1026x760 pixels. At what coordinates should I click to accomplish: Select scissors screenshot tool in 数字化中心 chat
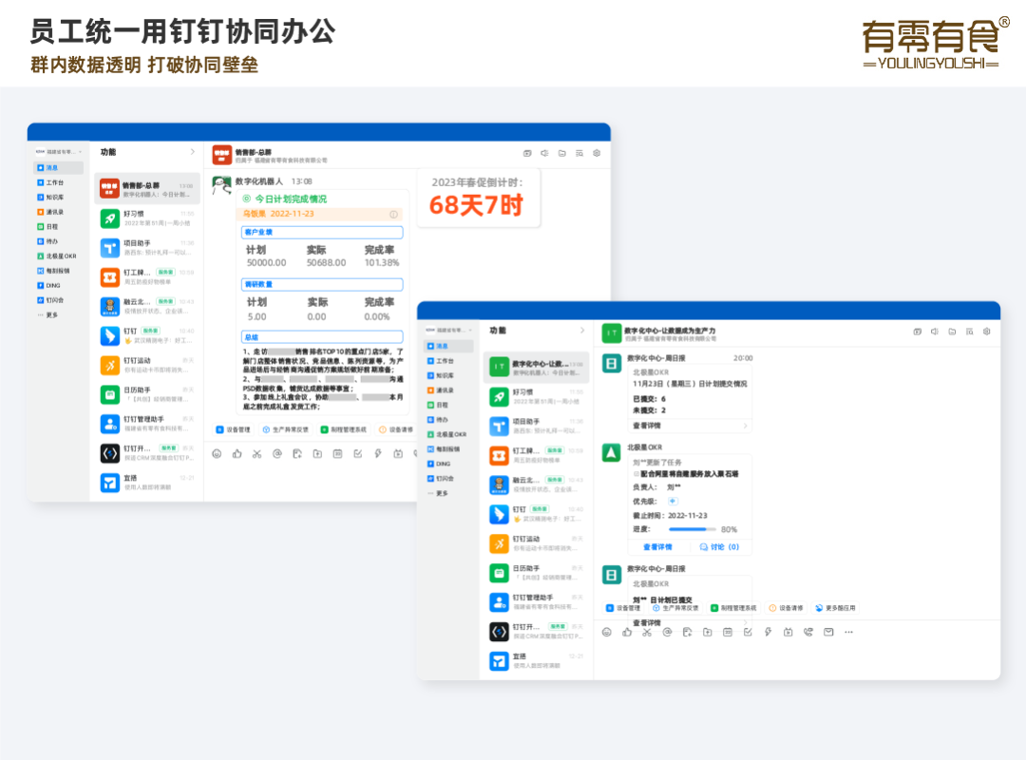point(647,632)
